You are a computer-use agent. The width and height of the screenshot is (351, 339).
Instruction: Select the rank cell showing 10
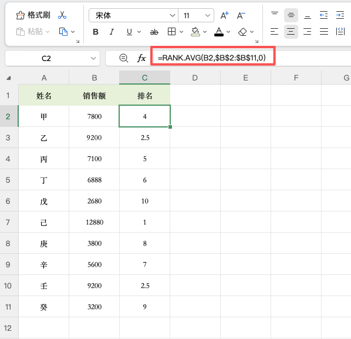(144, 201)
